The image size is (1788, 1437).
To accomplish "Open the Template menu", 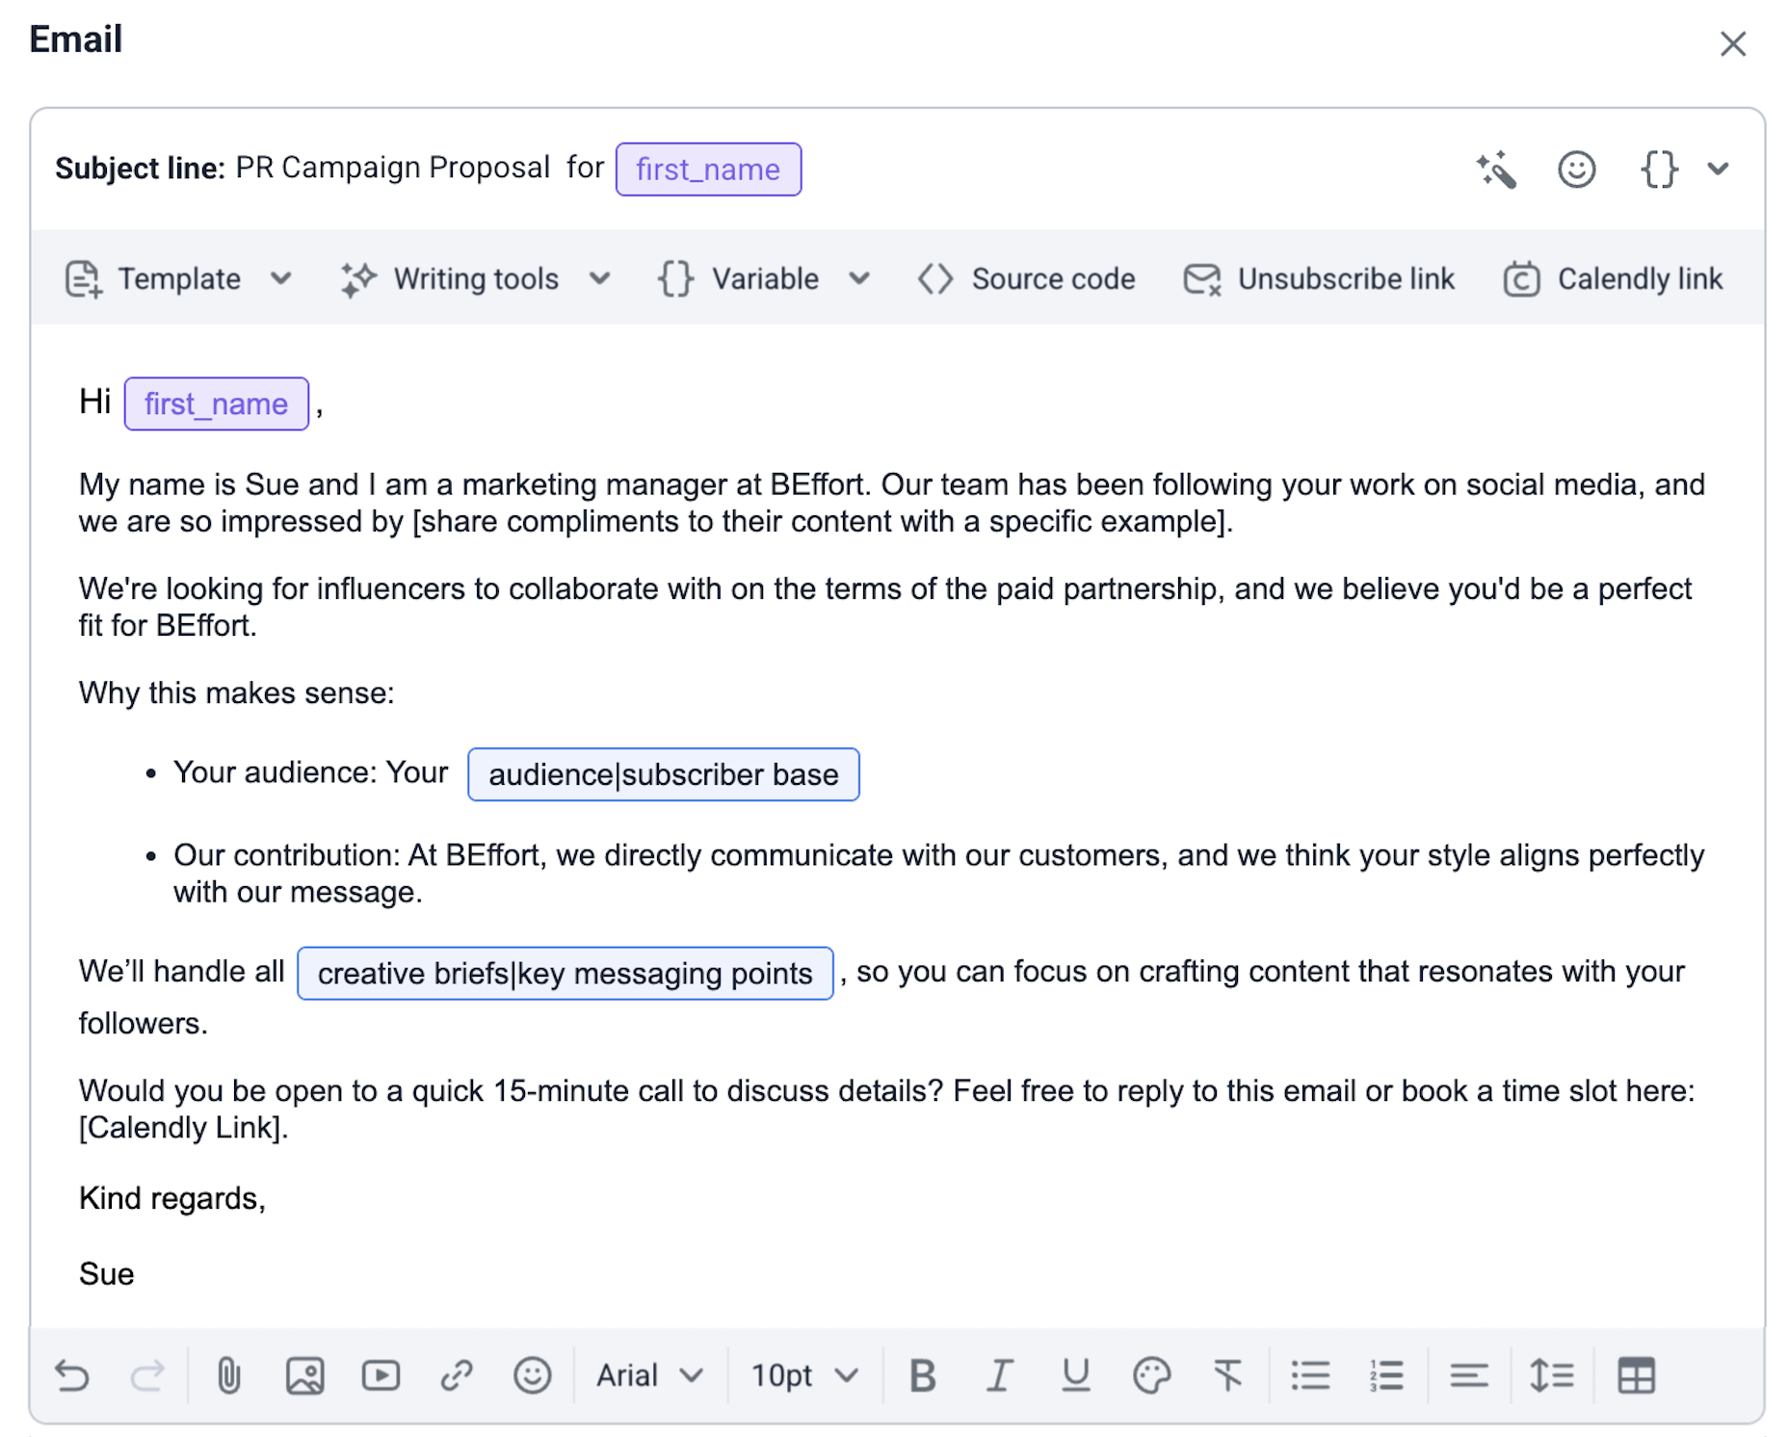I will pos(178,278).
